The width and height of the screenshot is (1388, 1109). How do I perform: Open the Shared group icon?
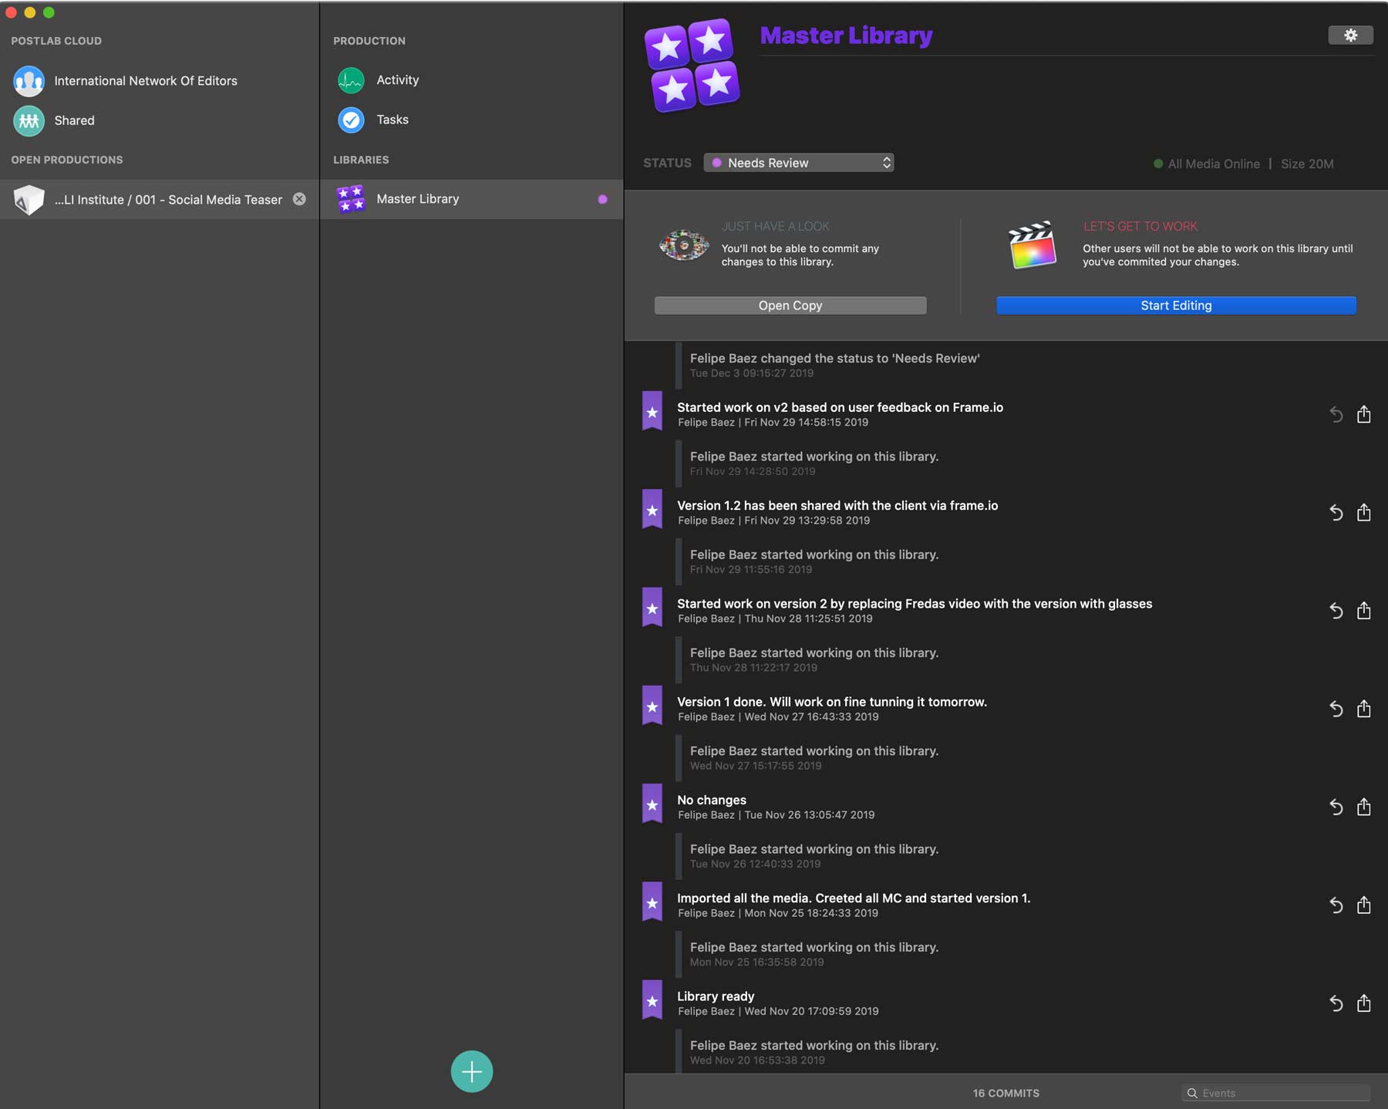tap(29, 120)
